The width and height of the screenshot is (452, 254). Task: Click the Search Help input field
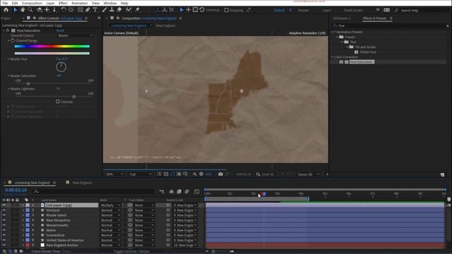coord(422,10)
